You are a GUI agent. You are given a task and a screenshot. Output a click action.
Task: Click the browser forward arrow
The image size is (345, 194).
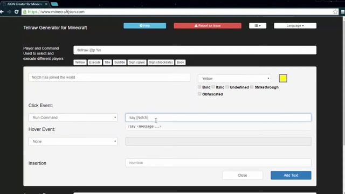9,12
